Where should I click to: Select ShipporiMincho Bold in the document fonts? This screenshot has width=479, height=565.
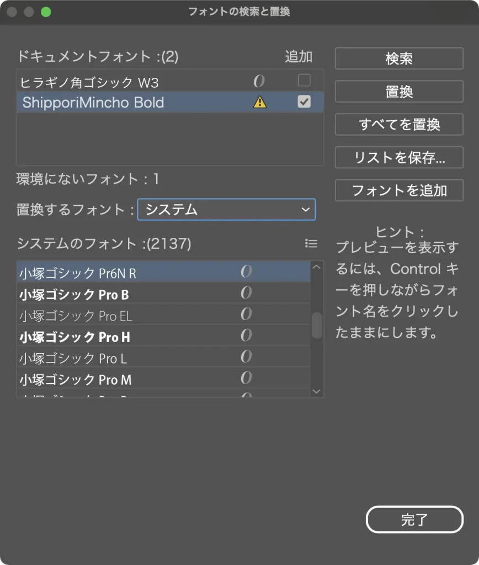(170, 102)
